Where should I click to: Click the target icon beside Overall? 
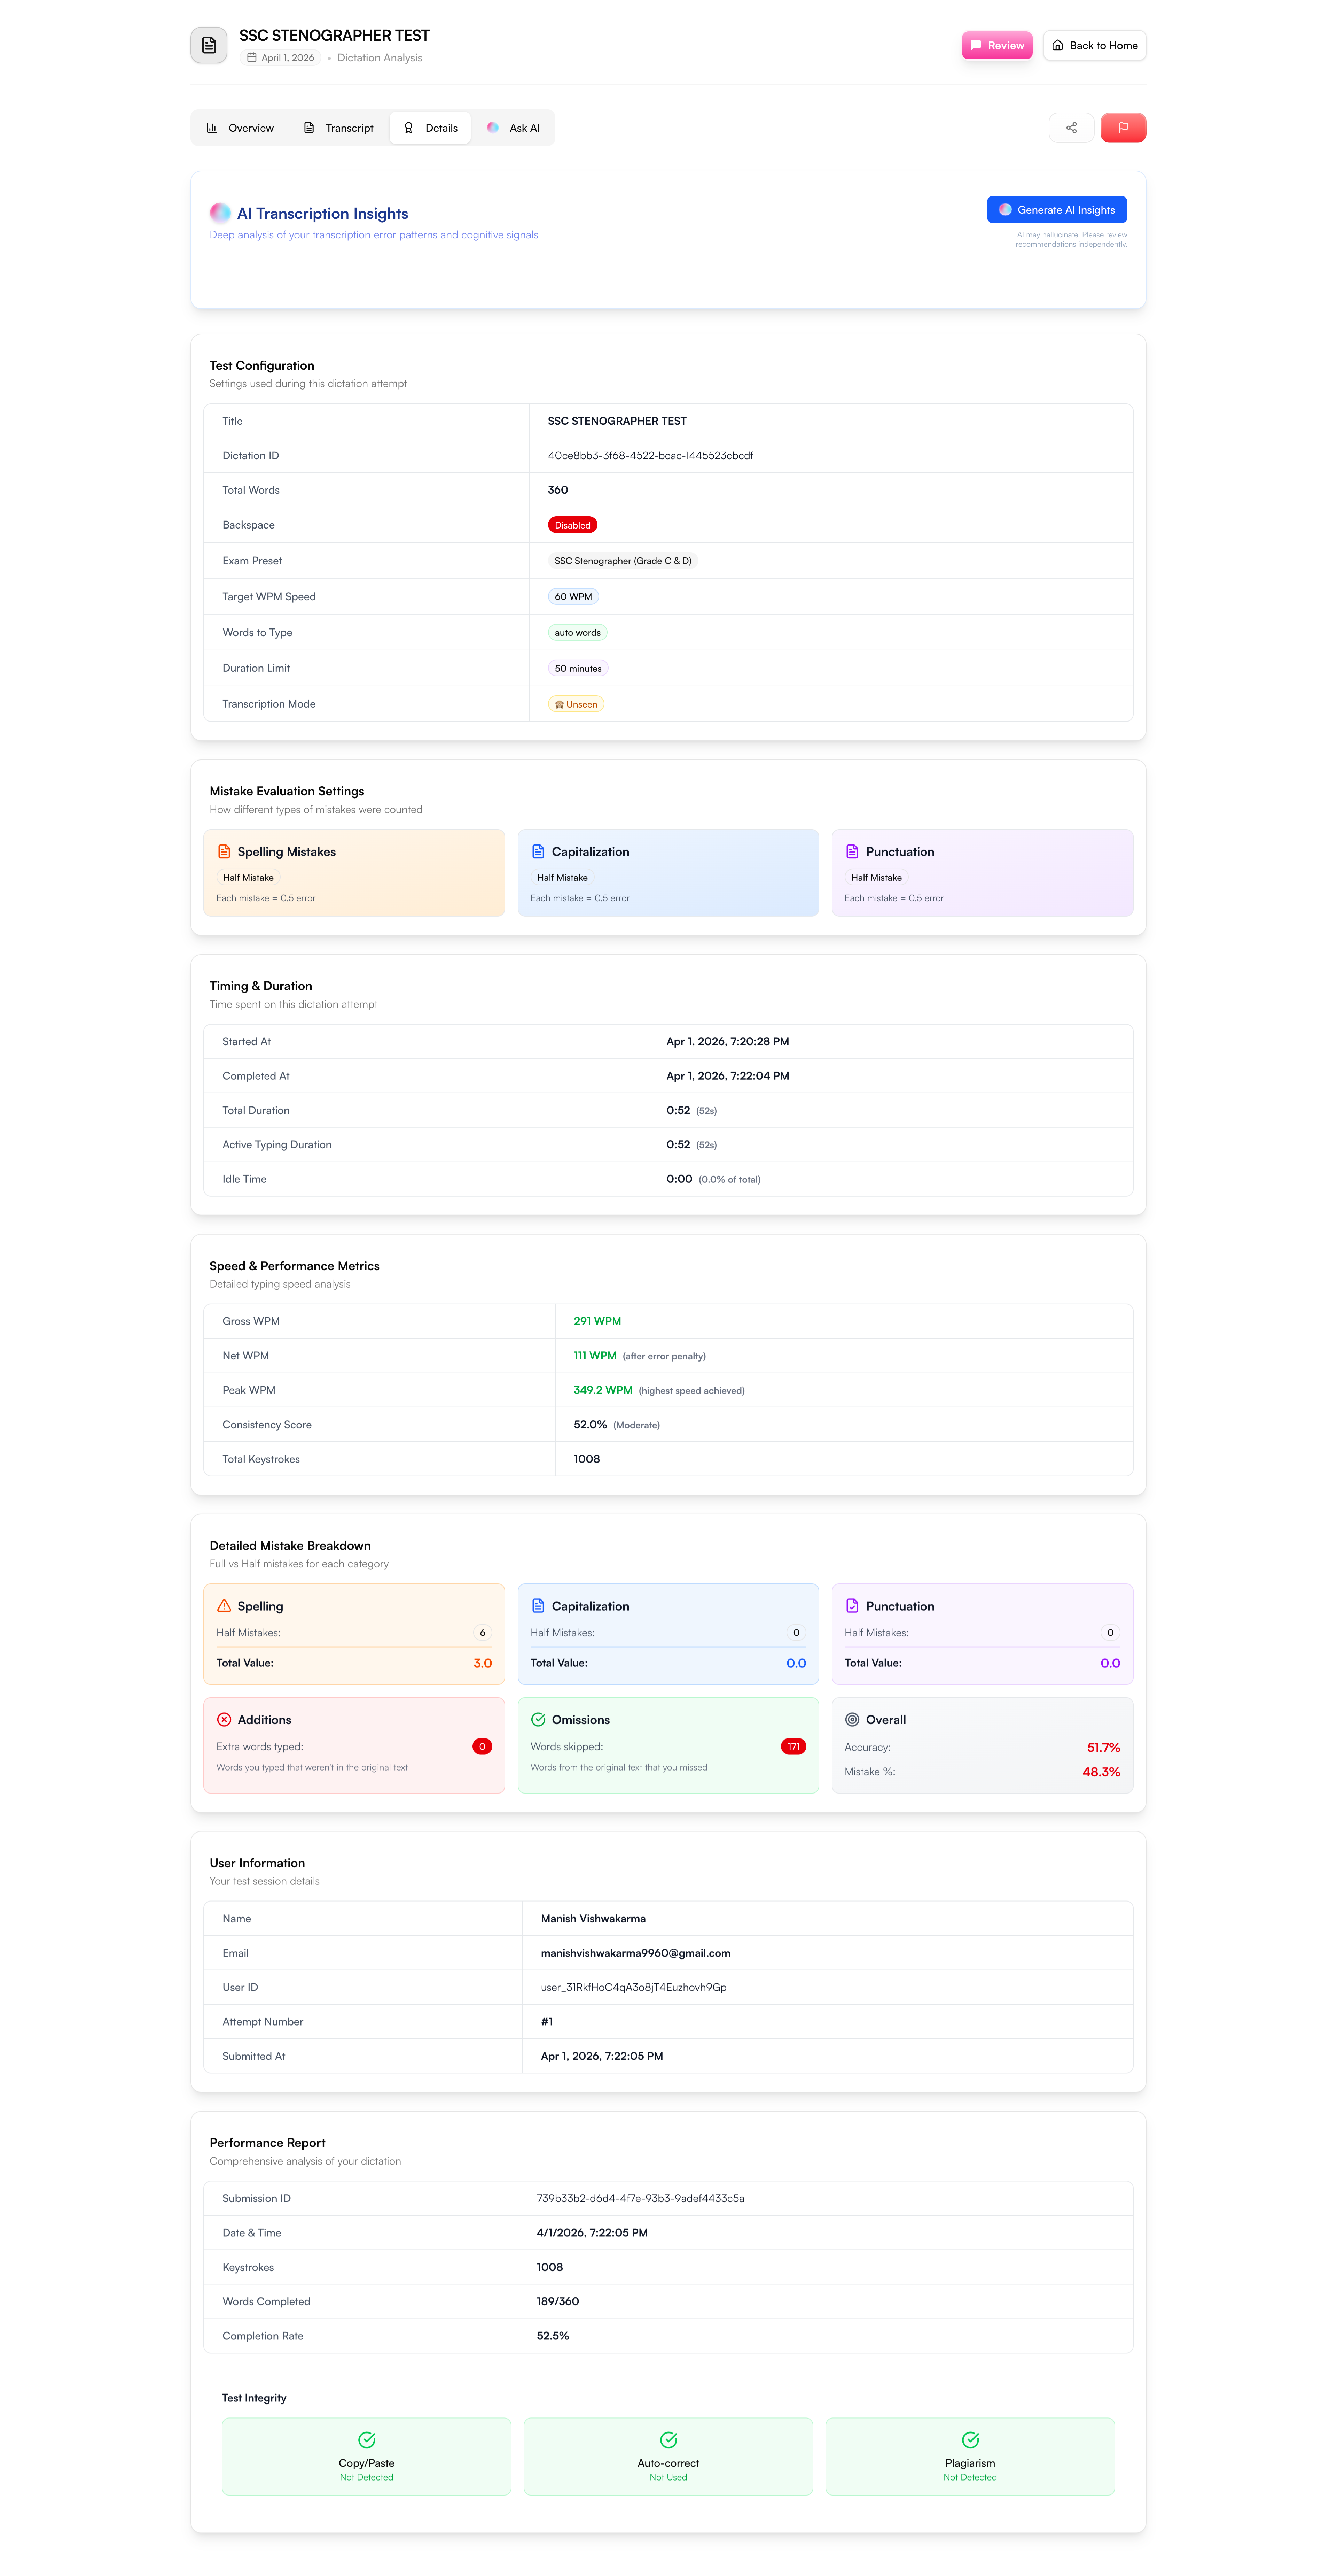[x=852, y=1720]
